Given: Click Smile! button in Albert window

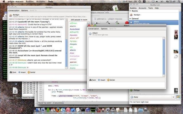Looking at the screenshot, I should tap(111, 80).
